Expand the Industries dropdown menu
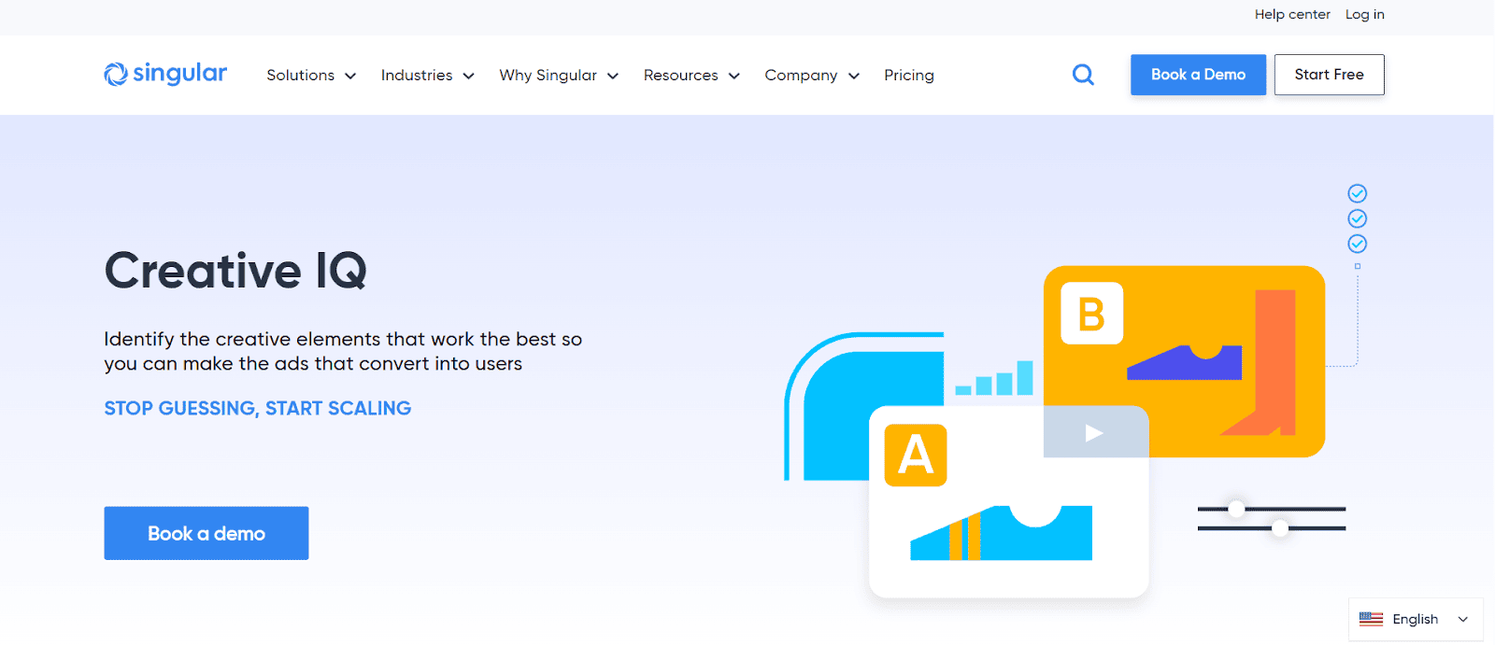This screenshot has height=645, width=1495. pyautogui.click(x=427, y=76)
